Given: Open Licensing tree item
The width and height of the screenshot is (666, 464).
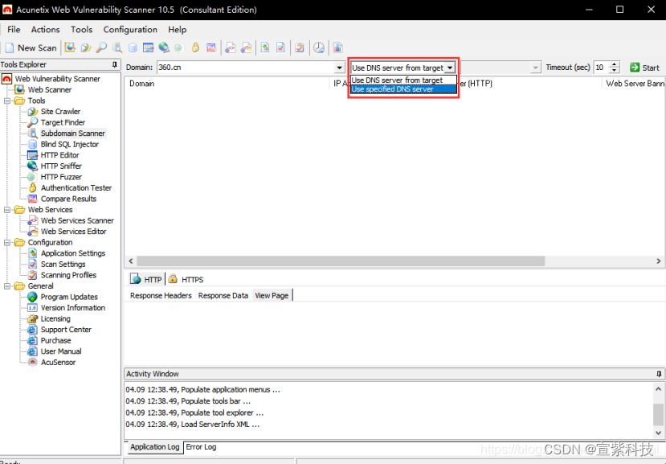Looking at the screenshot, I should [x=55, y=319].
